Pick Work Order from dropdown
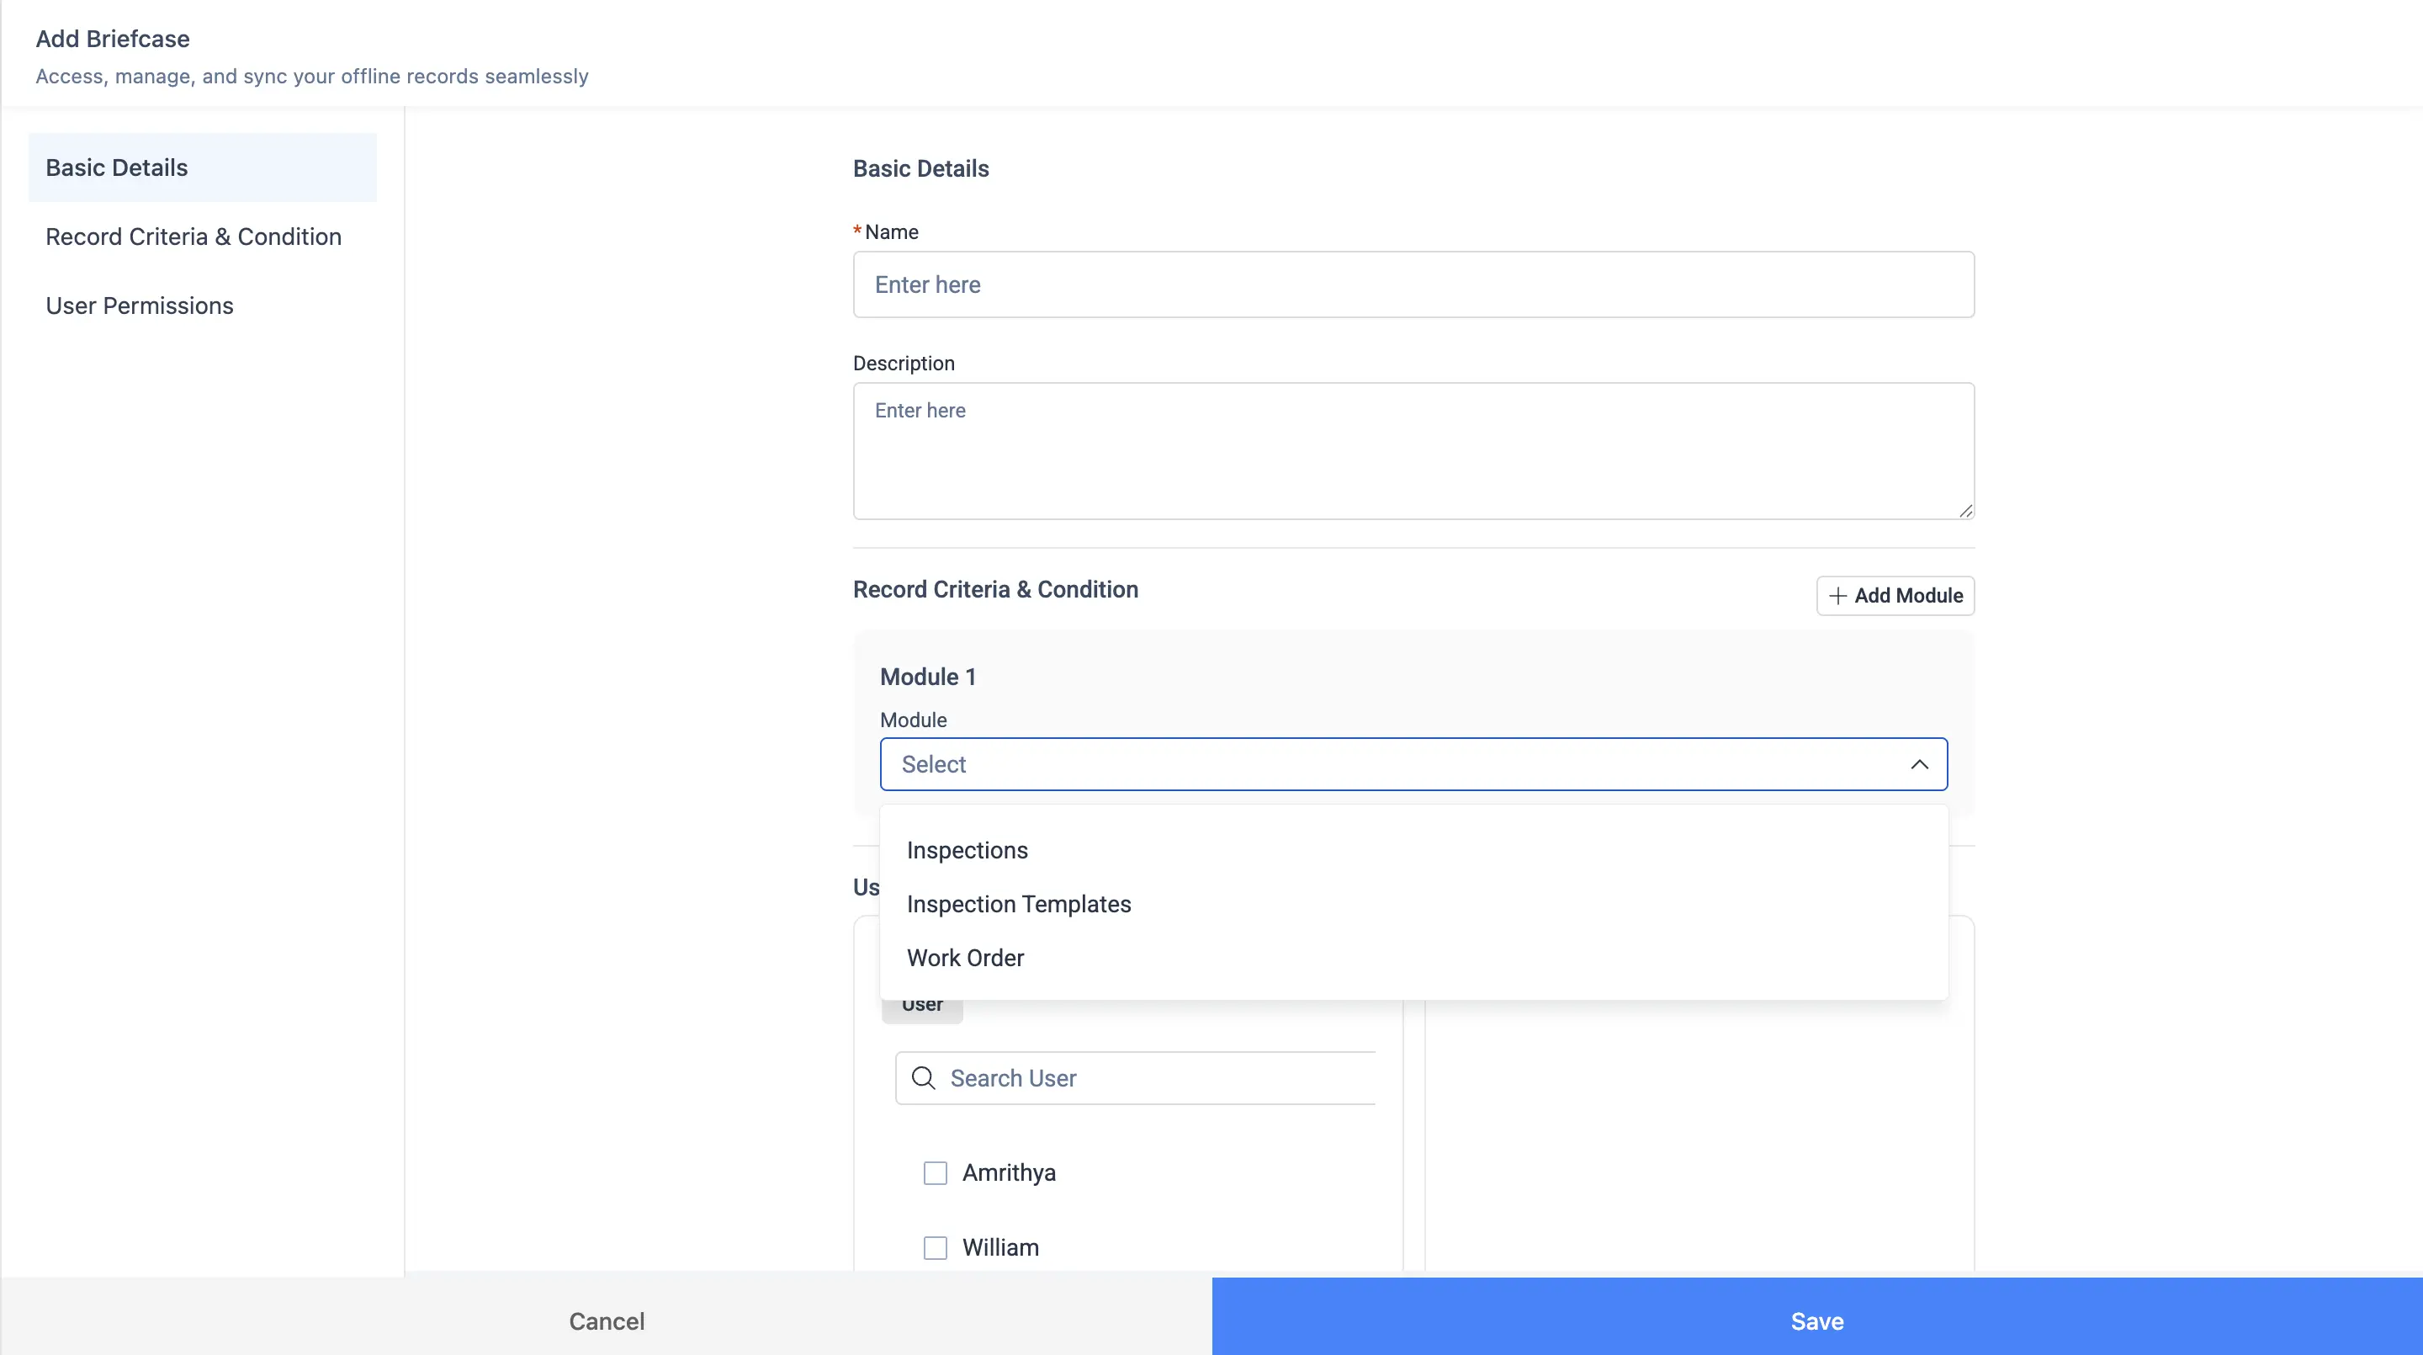The image size is (2423, 1355). [x=965, y=958]
